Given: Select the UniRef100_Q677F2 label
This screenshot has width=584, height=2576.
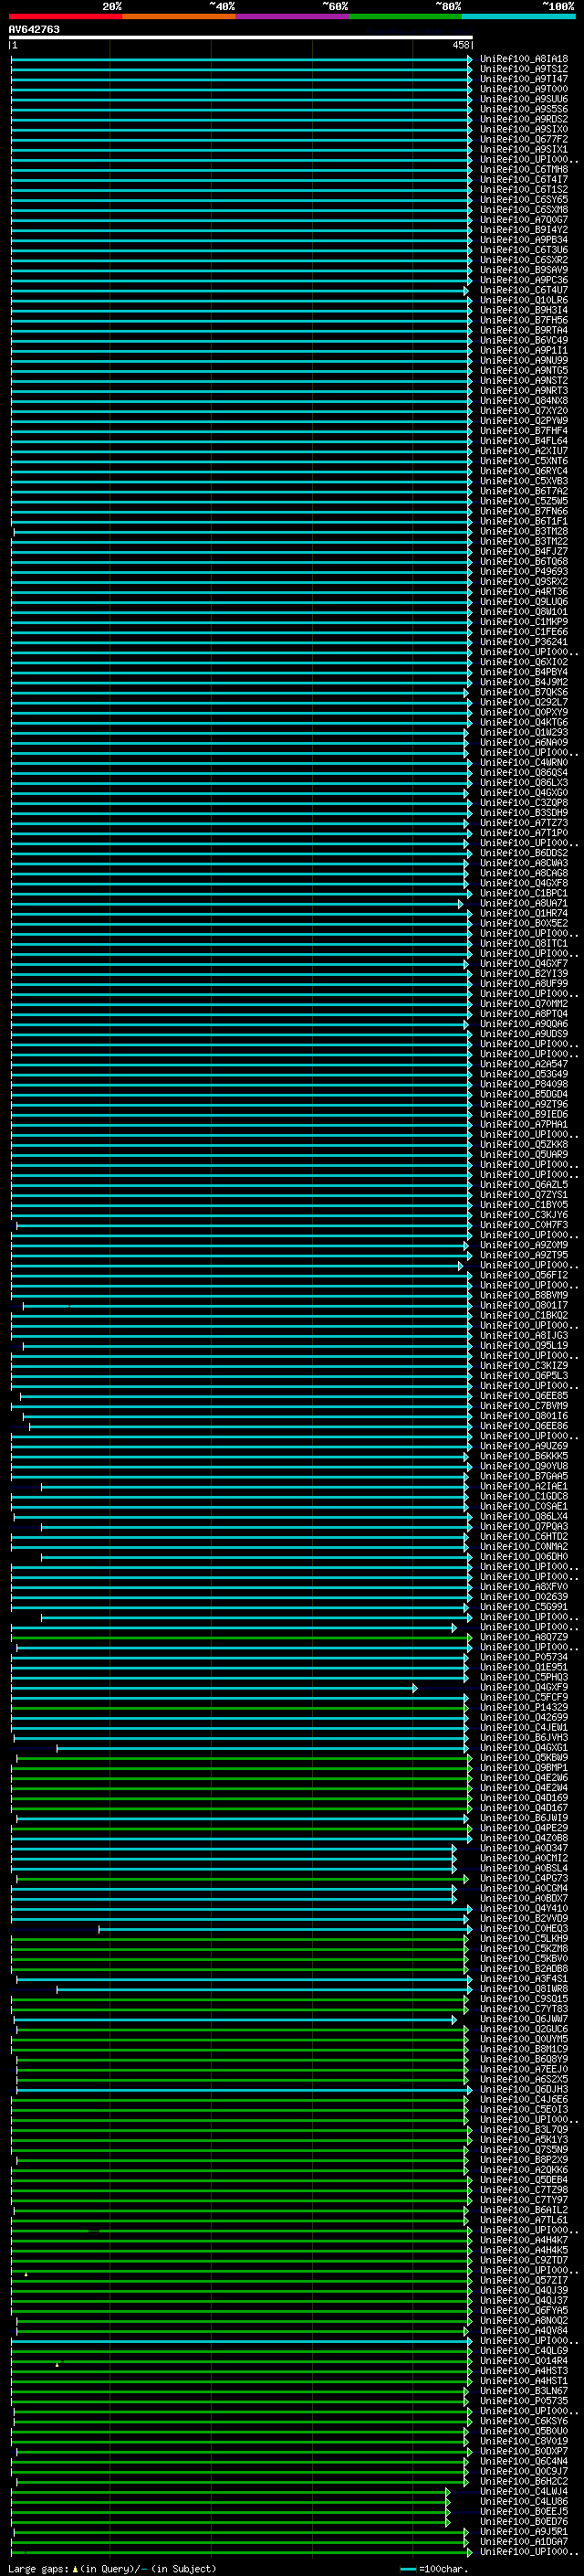Looking at the screenshot, I should pos(524,139).
